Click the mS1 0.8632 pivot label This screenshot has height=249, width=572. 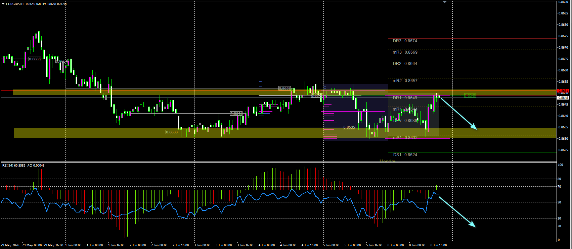pyautogui.click(x=405, y=138)
